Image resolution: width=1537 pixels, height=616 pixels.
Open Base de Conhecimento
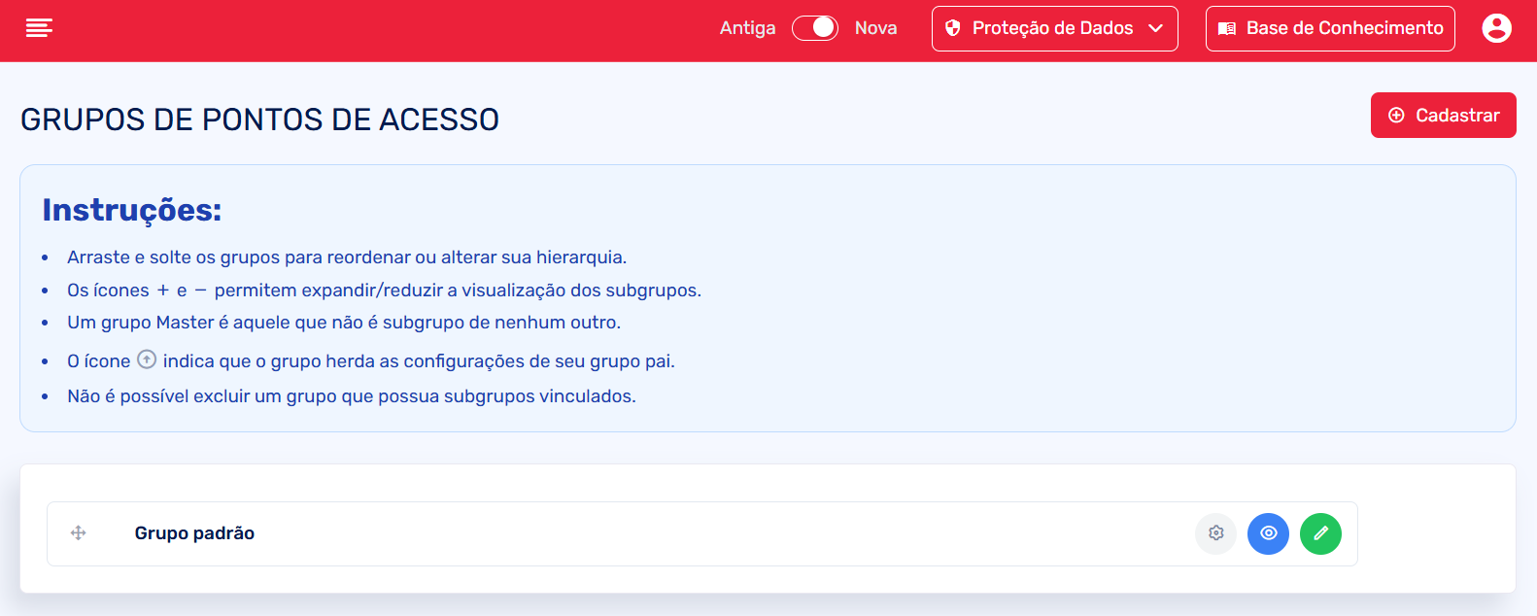tap(1344, 28)
